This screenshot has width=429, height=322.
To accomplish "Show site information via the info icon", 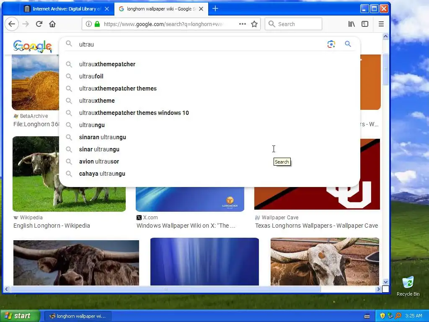I will (89, 24).
